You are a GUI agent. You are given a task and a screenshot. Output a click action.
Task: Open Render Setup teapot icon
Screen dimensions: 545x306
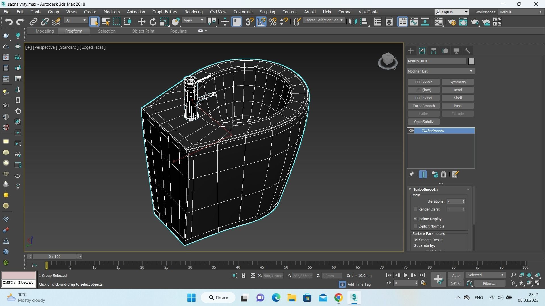click(x=452, y=22)
